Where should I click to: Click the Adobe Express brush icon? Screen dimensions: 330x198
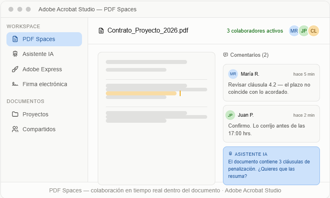(15, 69)
